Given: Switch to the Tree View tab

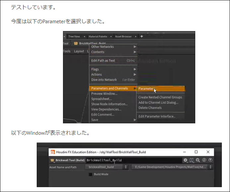Looking at the screenshot, I should click(x=74, y=37).
